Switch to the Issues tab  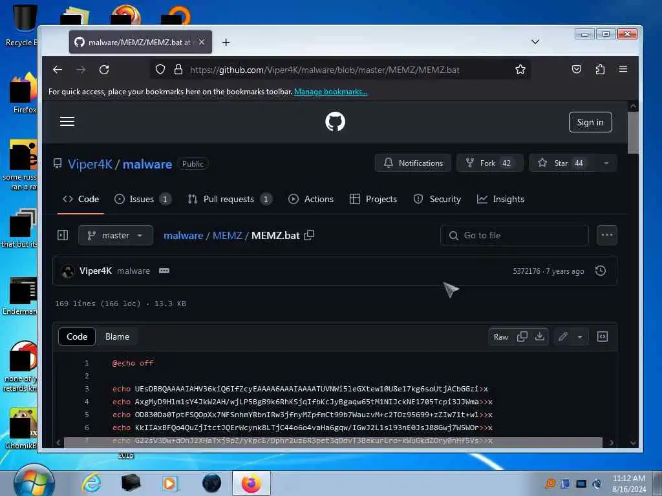(143, 199)
